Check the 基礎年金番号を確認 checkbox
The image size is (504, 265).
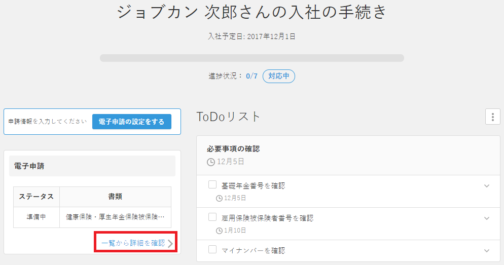(212, 185)
